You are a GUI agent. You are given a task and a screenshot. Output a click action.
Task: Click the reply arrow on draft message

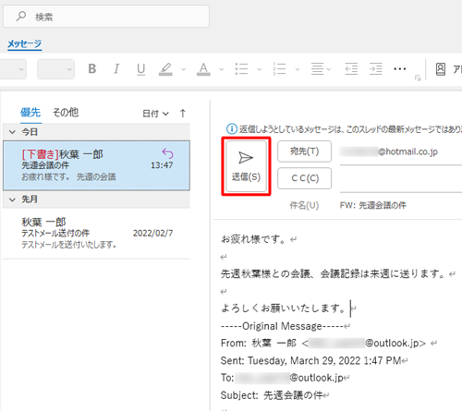[x=167, y=153]
